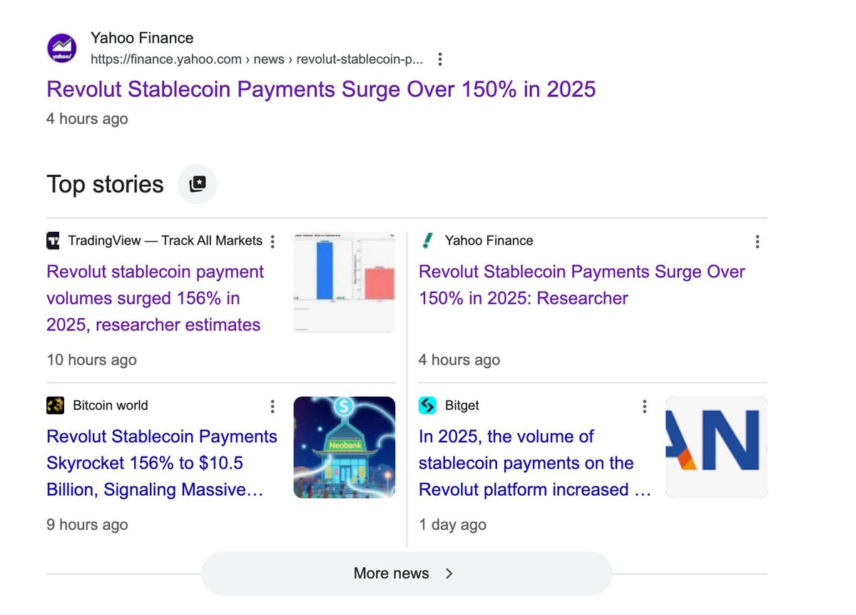Click the Neobank illustration thumbnail
Viewport: 856px width, 615px height.
[x=344, y=447]
